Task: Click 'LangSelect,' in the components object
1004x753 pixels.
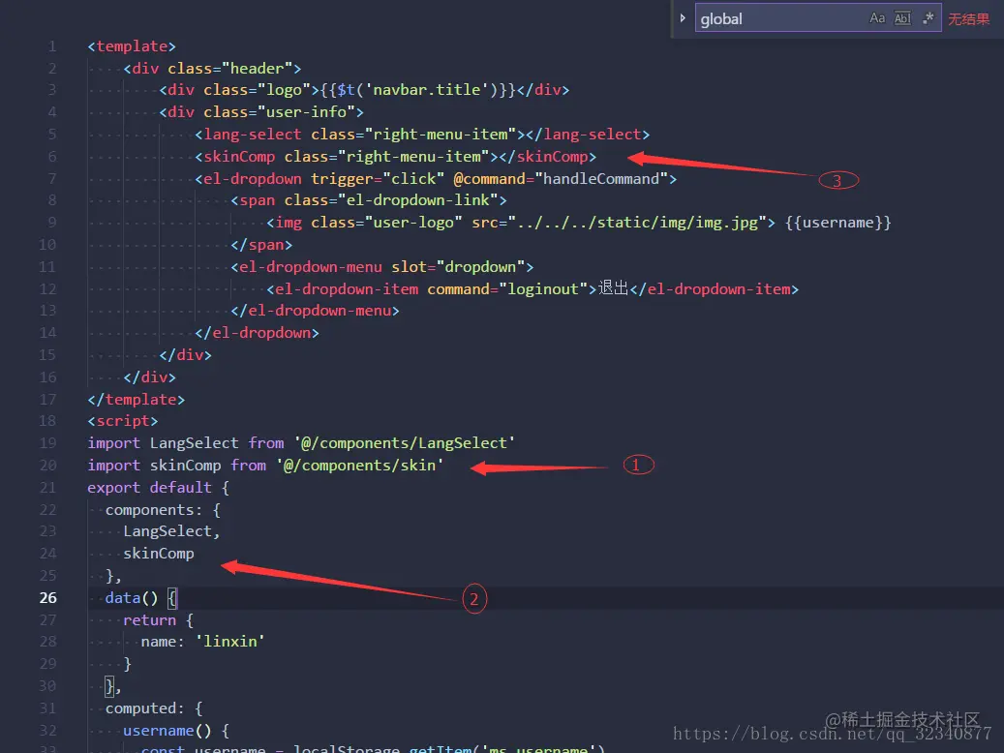Action: pos(171,531)
